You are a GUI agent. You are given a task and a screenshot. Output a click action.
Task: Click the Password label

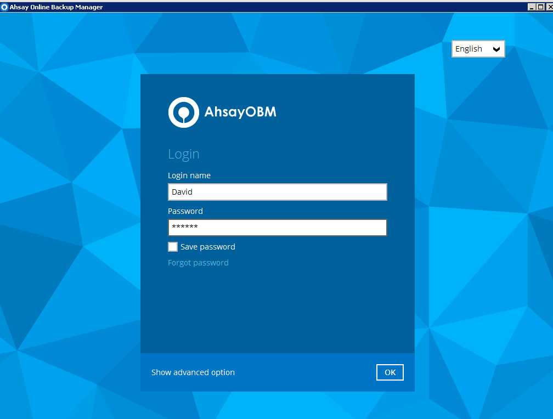tap(185, 211)
